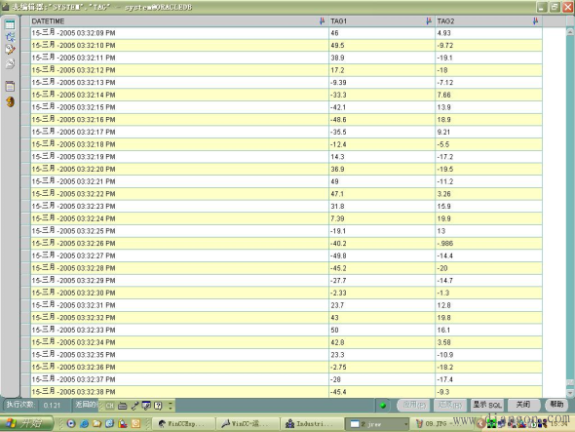Select row header for the 03:32:09 PM row

(x=25, y=33)
